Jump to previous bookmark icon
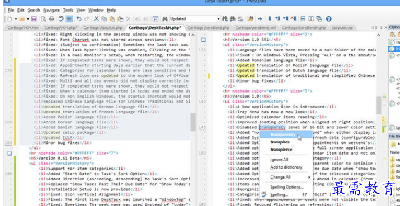This screenshot has width=400, height=206. 286,19
